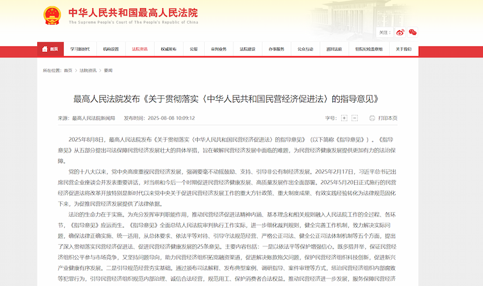Click the paragraph starting 2025年8月8日

click(x=228, y=150)
